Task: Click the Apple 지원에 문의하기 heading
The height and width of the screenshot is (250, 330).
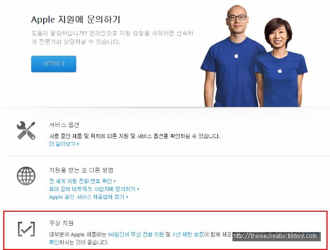Action: coord(76,19)
